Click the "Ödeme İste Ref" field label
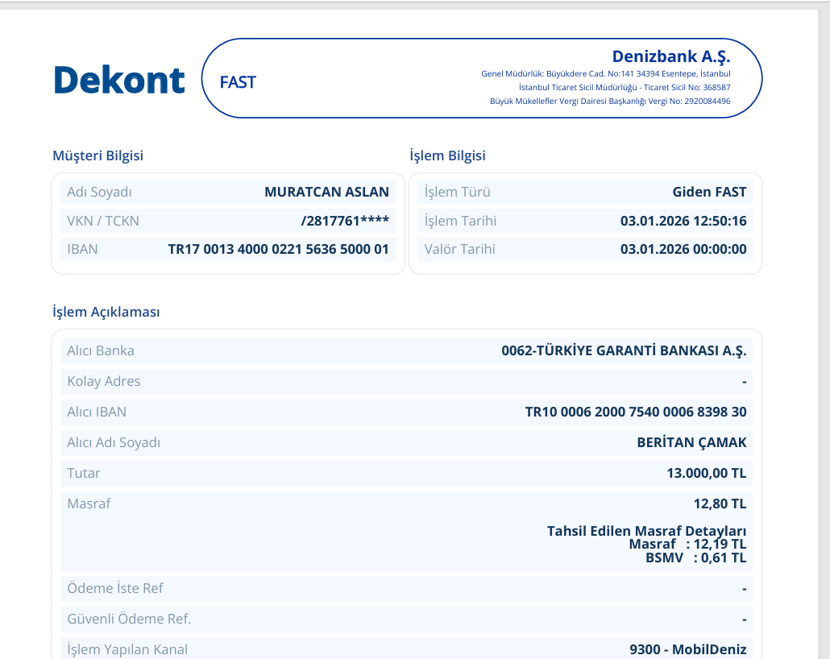Image resolution: width=830 pixels, height=659 pixels. point(115,588)
